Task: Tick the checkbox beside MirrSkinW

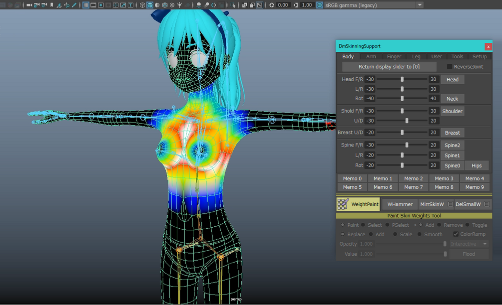Action: (x=451, y=204)
